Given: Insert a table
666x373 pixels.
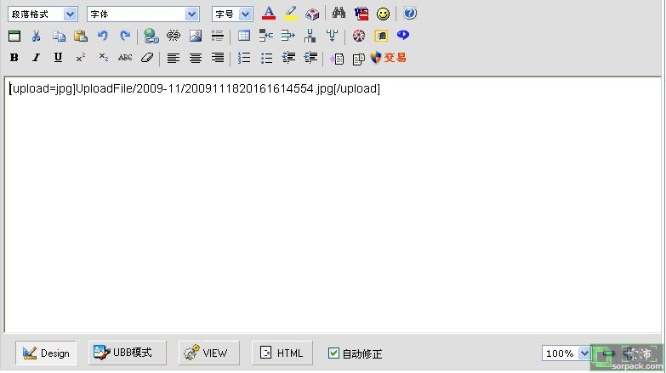Looking at the screenshot, I should (x=244, y=36).
